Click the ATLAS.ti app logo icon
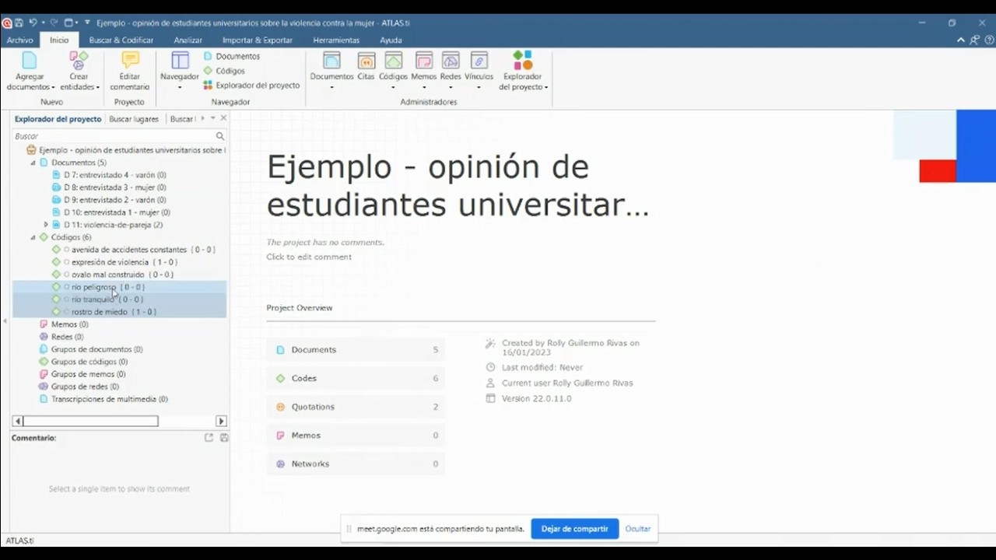996x560 pixels. pyautogui.click(x=6, y=23)
